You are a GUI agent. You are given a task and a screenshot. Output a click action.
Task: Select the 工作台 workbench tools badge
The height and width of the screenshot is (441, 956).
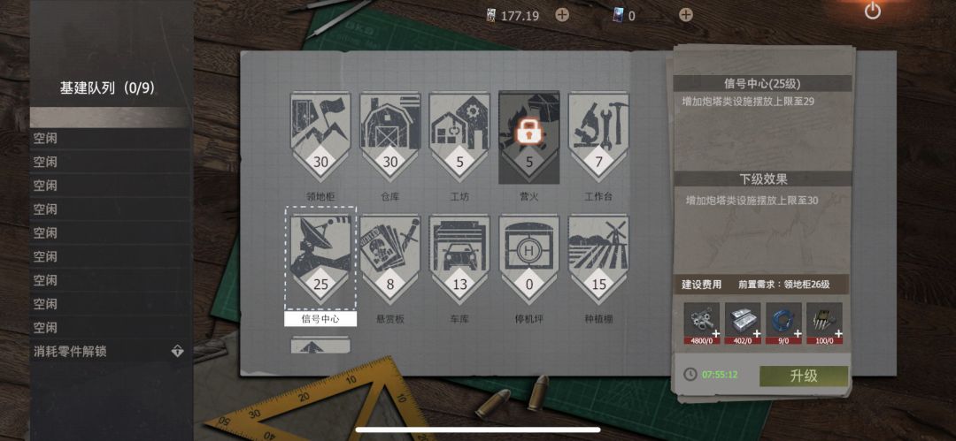point(598,137)
